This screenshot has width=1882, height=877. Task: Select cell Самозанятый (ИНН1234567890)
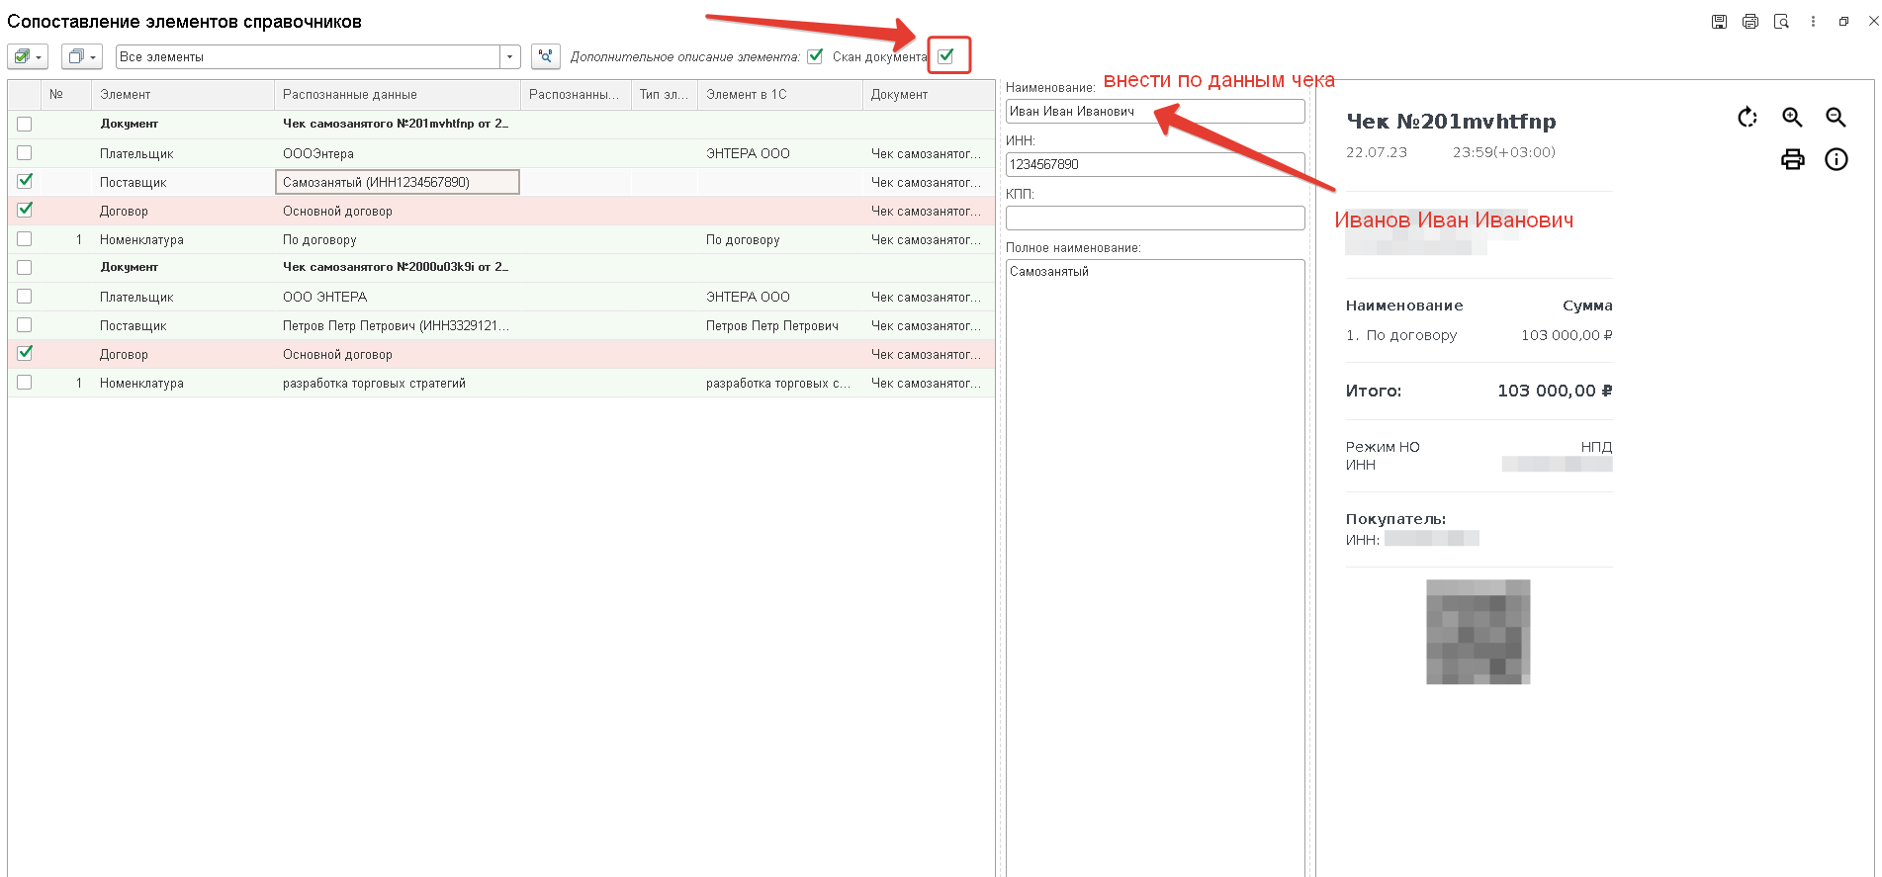tap(398, 182)
